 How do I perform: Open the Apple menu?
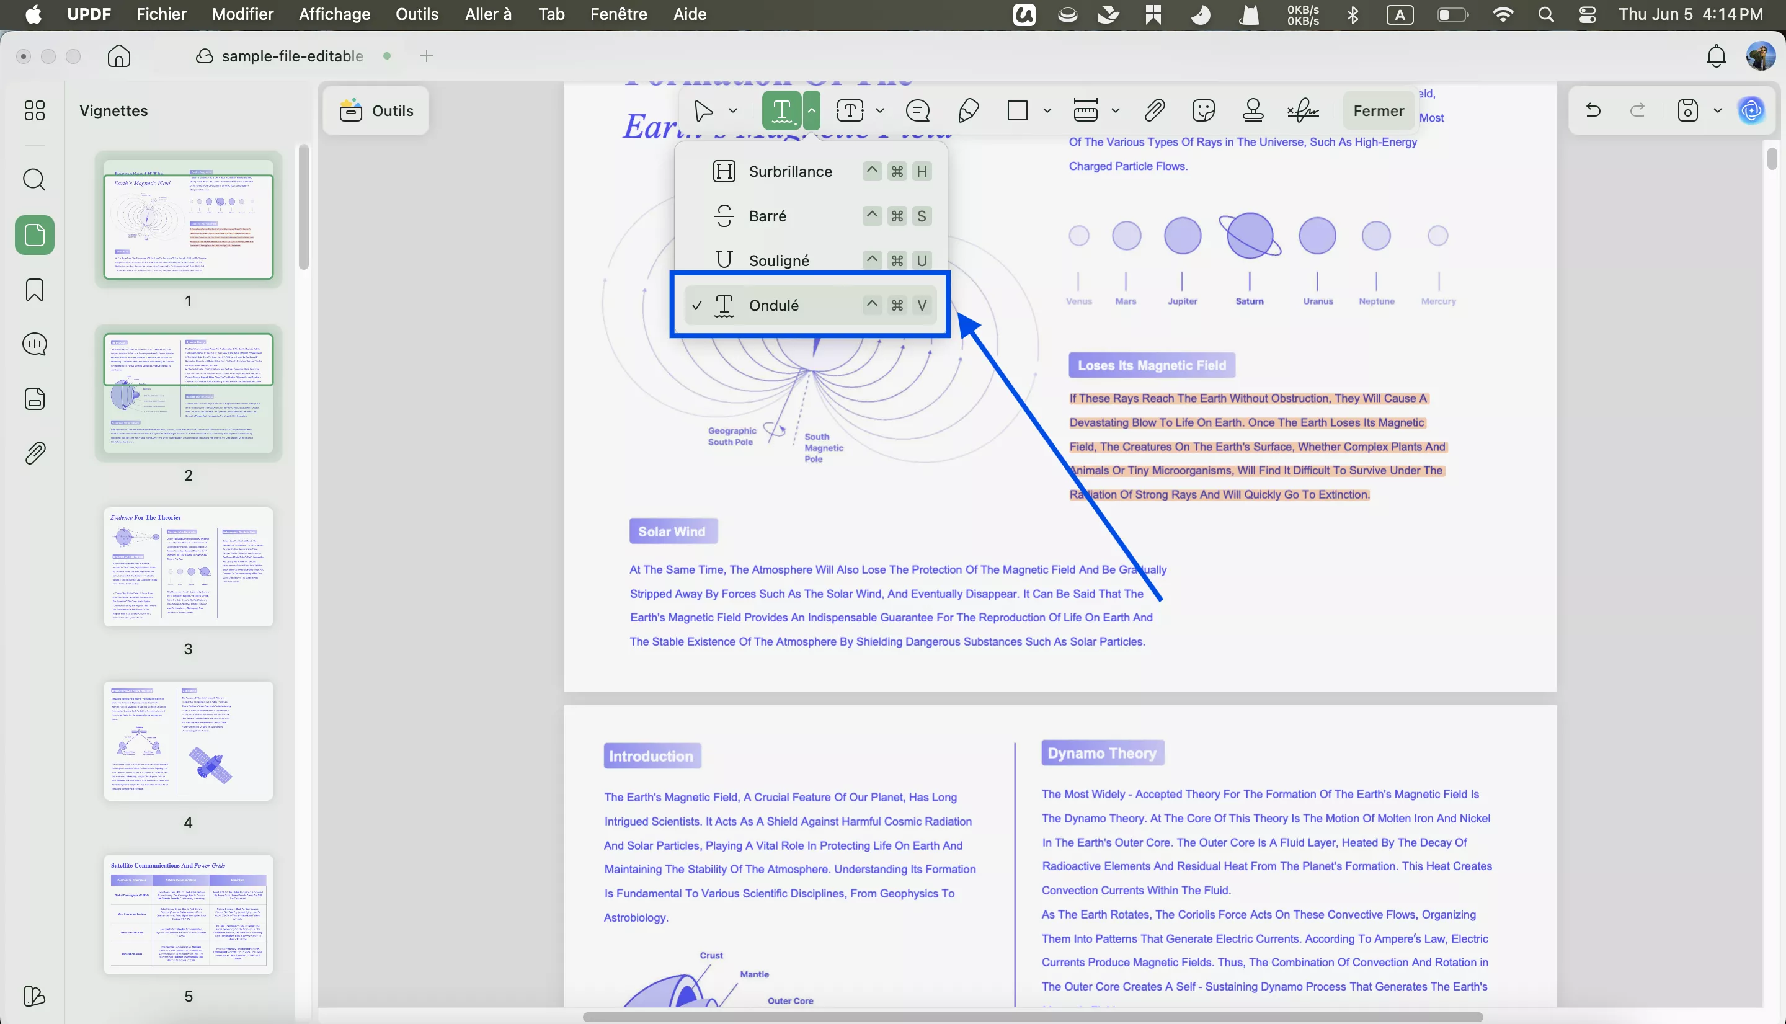coord(33,14)
